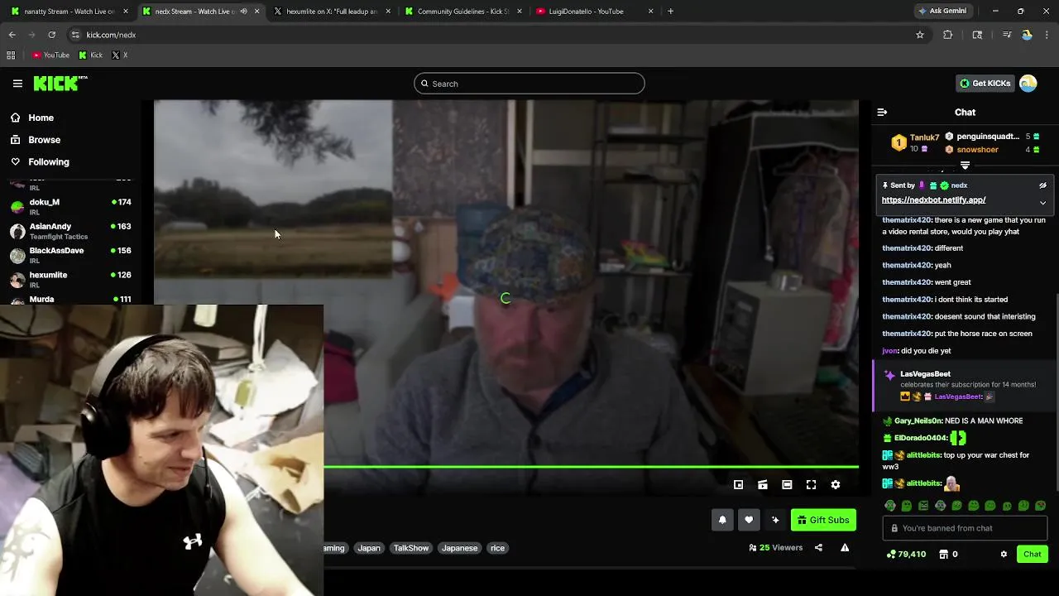Collapse the chat panel arrow icon

882,112
